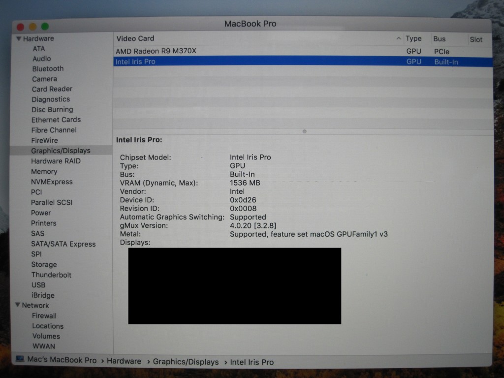Viewport: 504px width, 378px height.
Task: Select ATA in the sidebar
Action: [x=38, y=49]
